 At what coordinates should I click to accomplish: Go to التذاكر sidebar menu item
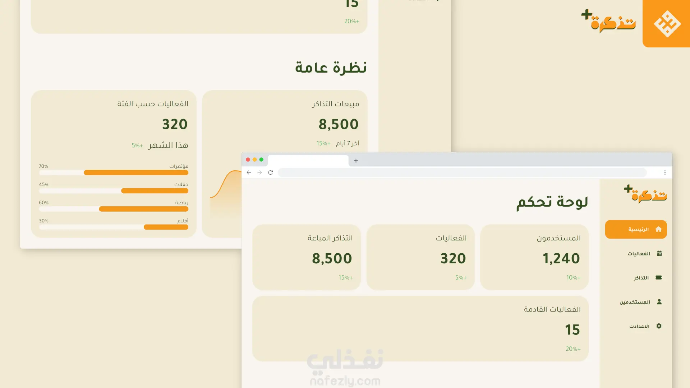tap(641, 278)
